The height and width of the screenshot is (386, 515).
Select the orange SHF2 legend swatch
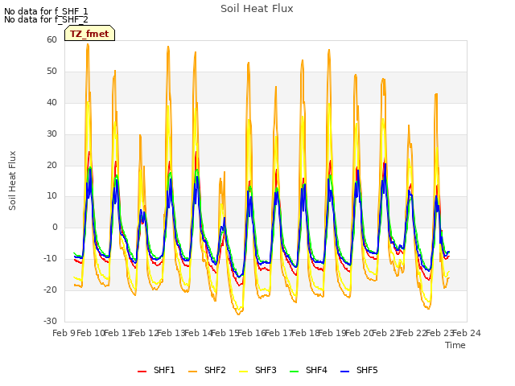[x=193, y=372]
